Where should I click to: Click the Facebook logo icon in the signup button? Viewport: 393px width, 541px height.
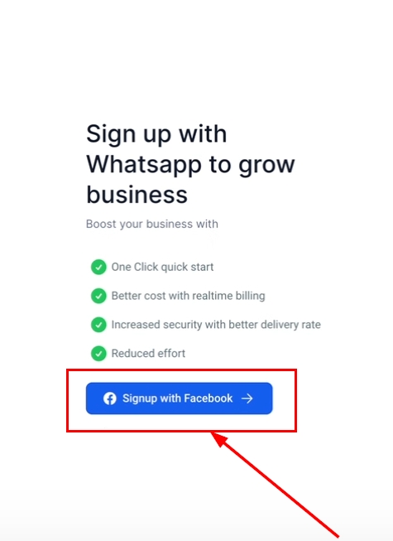click(x=110, y=399)
